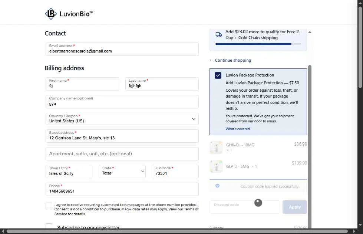Tick Subscribe to our newsletter checkbox
Image resolution: width=363 pixels, height=234 pixels.
click(49, 226)
